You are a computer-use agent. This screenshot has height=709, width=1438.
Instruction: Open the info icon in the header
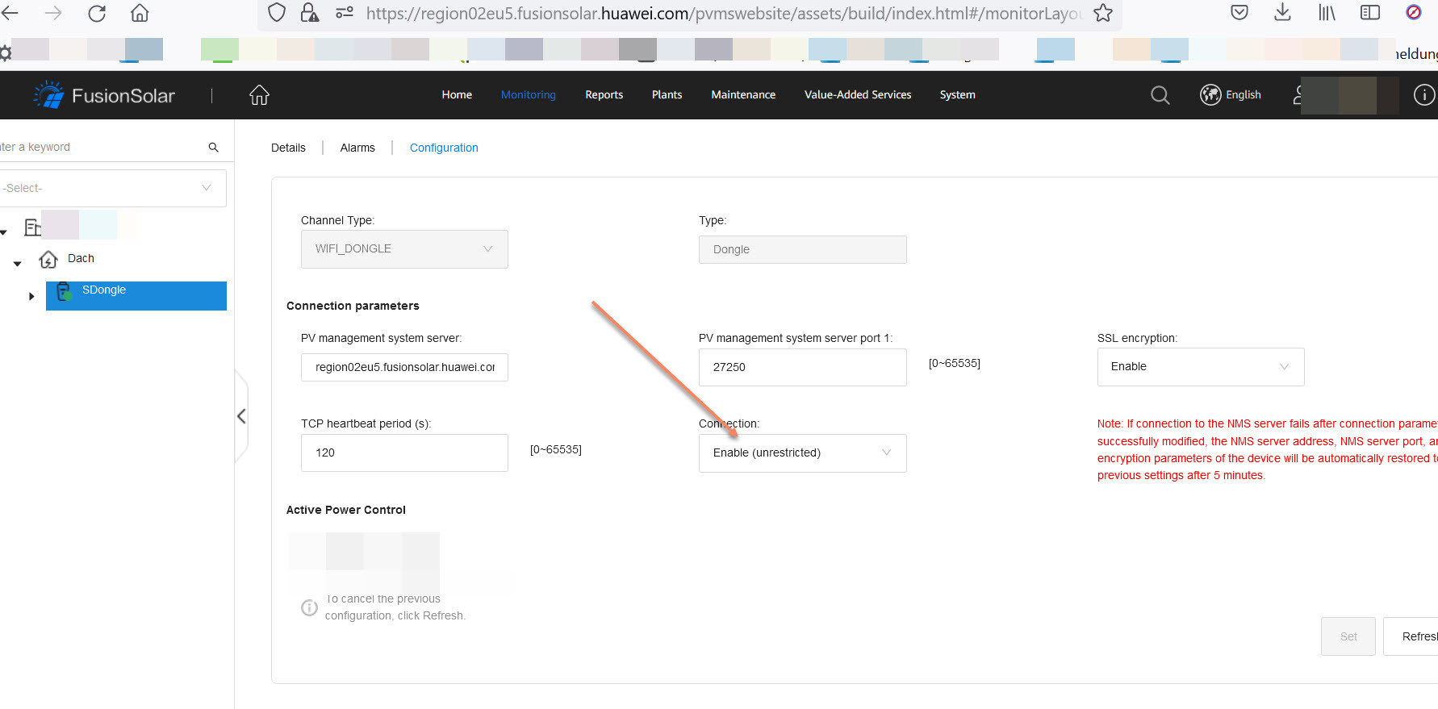click(1424, 95)
